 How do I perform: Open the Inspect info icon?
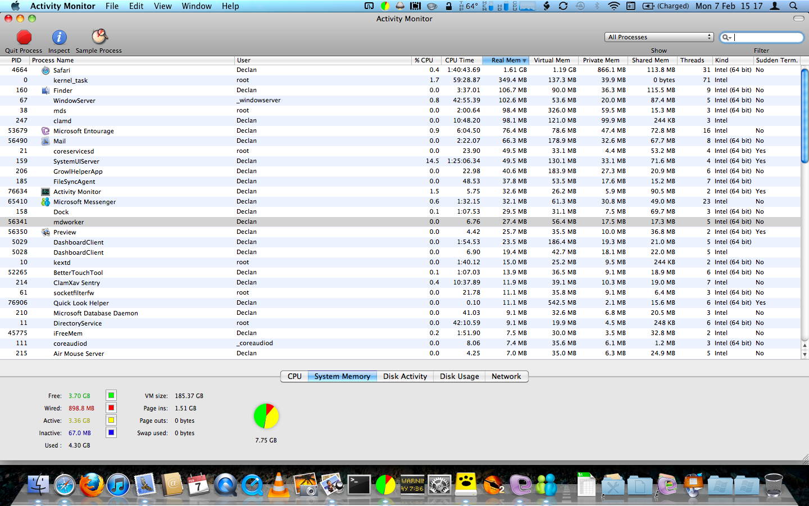[x=59, y=37]
